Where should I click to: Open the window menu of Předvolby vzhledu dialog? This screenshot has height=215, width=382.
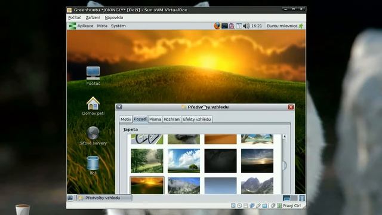coord(119,107)
